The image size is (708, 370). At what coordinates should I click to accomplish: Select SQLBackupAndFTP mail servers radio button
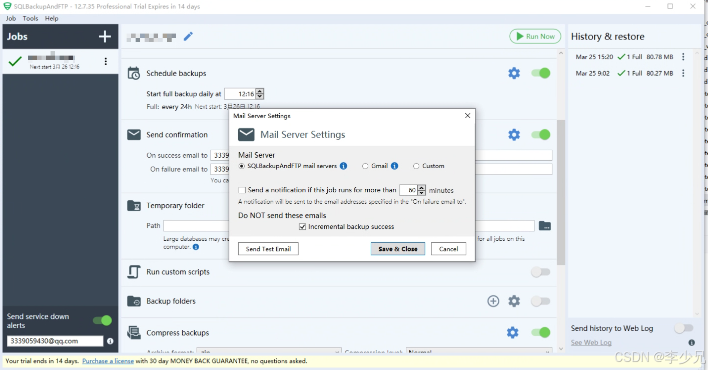click(x=242, y=166)
